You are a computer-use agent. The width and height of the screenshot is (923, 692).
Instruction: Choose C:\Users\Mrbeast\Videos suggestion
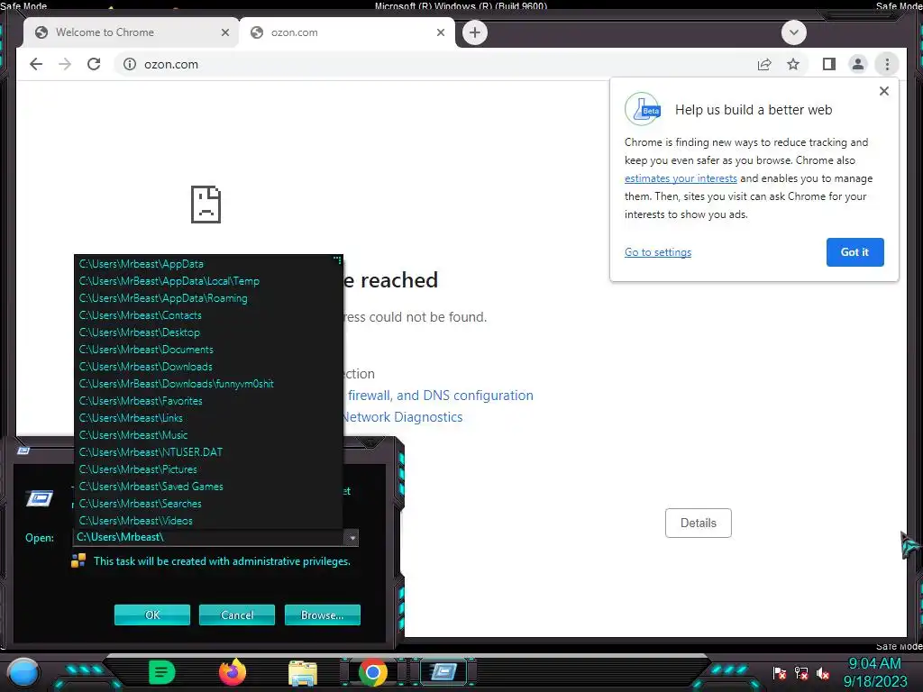point(208,520)
